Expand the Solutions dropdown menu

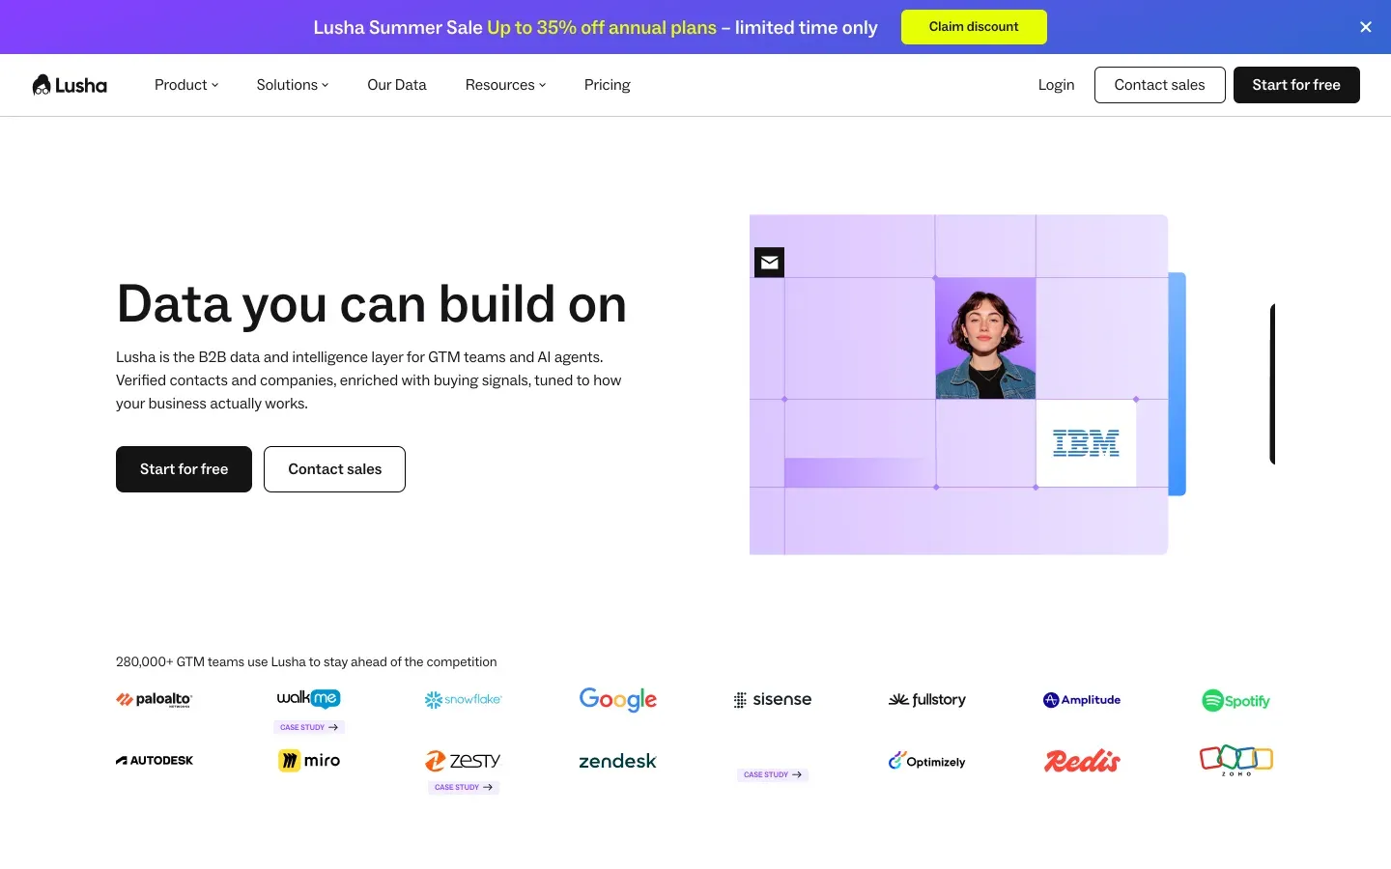pos(293,85)
